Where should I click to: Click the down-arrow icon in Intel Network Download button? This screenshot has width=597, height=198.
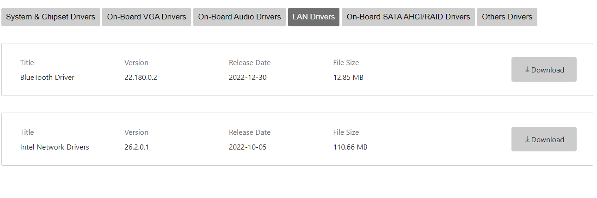coord(527,139)
